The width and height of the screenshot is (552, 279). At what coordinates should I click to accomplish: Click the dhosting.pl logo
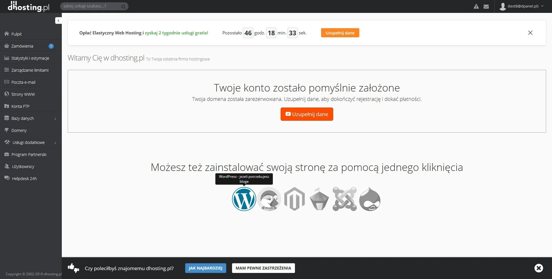[x=28, y=6]
